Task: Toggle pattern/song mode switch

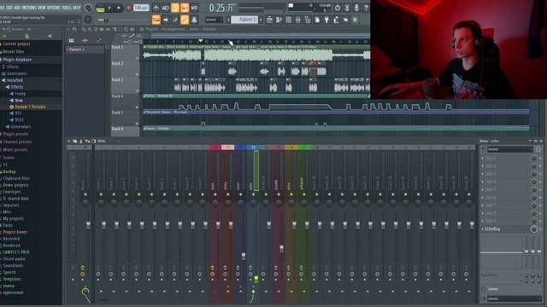Action: [x=101, y=8]
